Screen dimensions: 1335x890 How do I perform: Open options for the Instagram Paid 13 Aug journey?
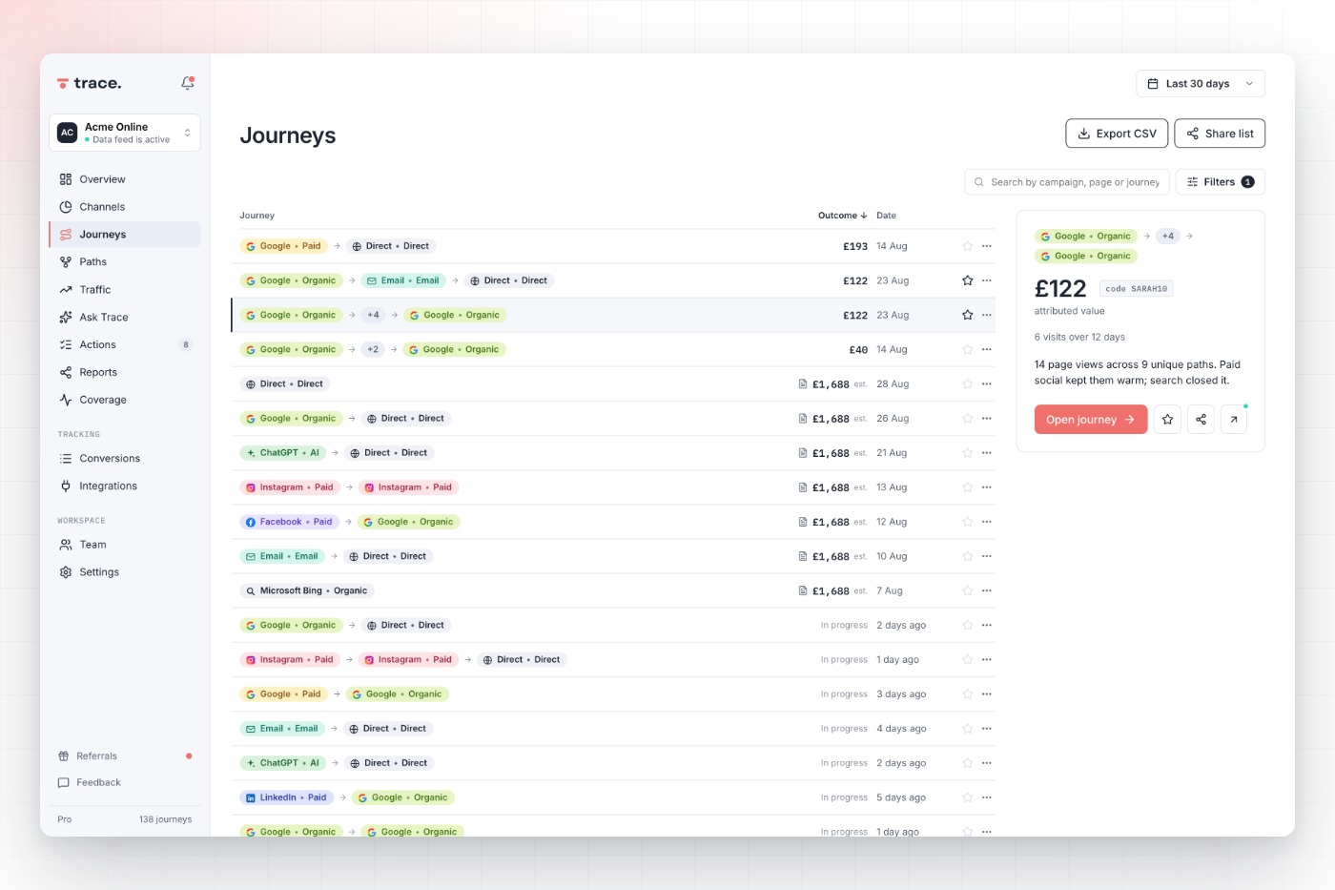click(987, 487)
